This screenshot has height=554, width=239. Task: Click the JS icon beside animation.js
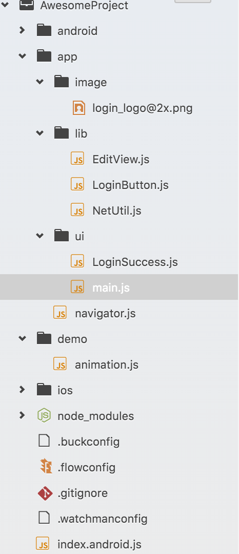pyautogui.click(x=60, y=364)
